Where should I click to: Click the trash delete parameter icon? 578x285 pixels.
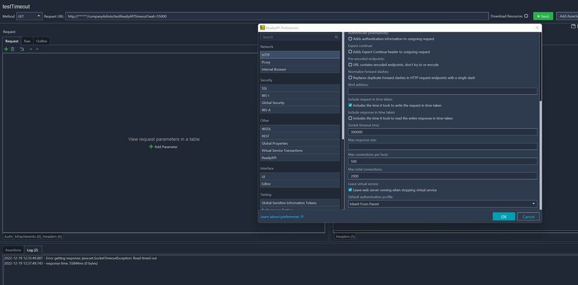pyautogui.click(x=13, y=49)
